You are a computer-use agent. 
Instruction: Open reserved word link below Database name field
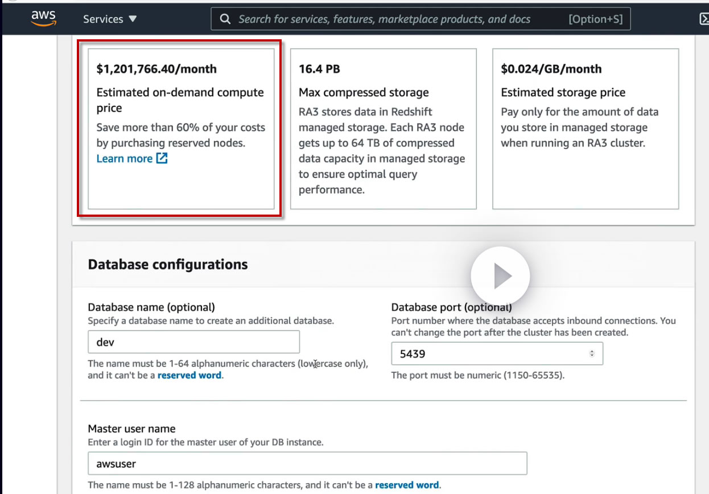click(x=189, y=376)
